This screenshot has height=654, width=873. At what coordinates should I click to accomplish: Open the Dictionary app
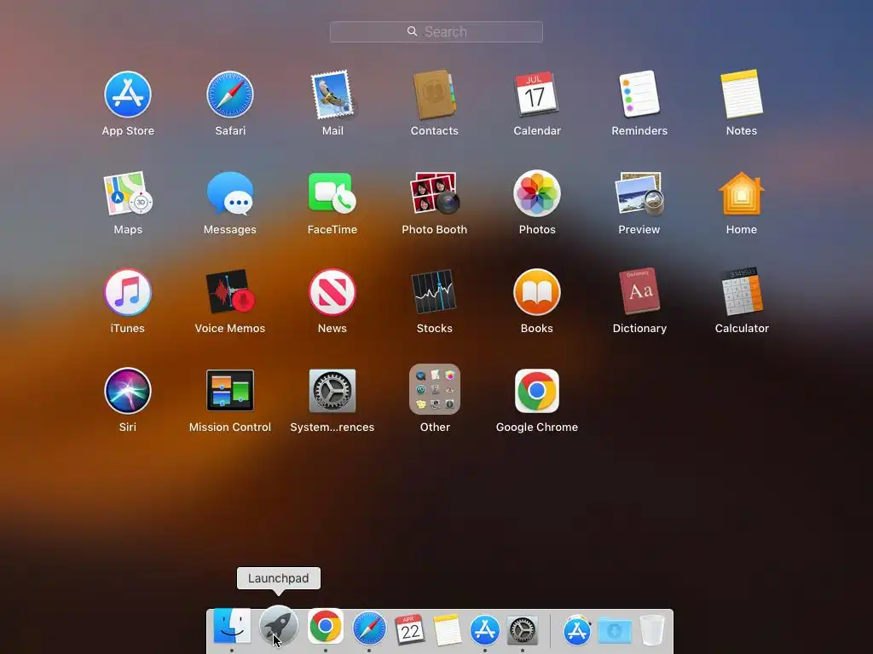pos(639,291)
